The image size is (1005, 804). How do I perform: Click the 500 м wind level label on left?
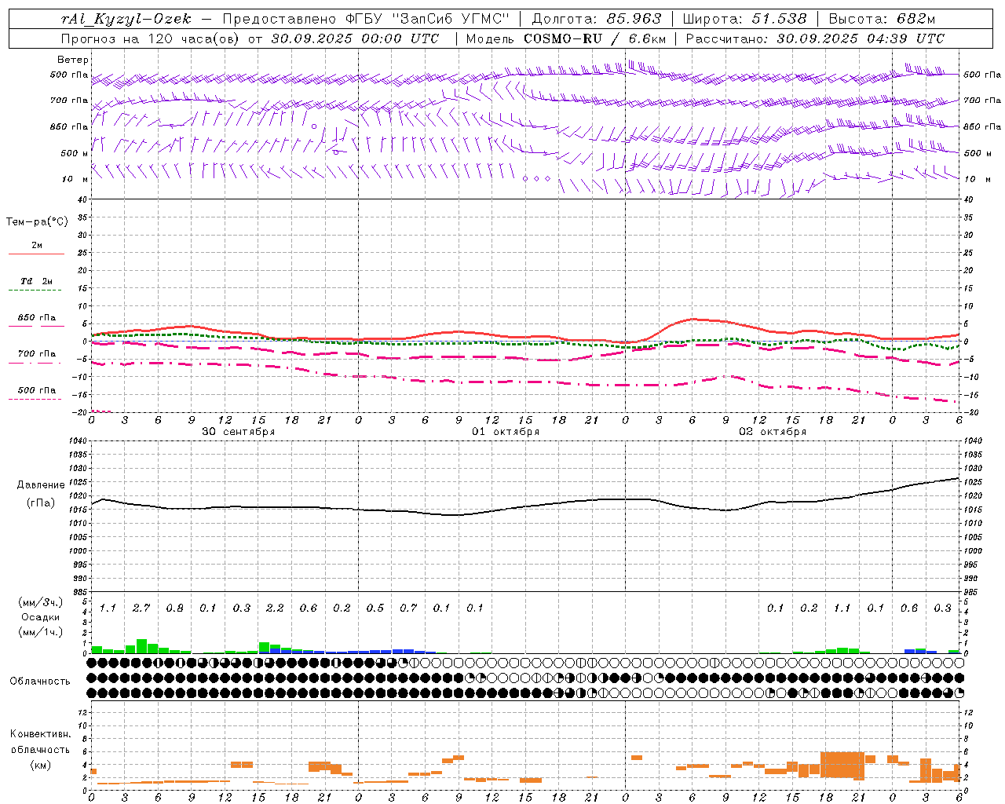[x=75, y=153]
